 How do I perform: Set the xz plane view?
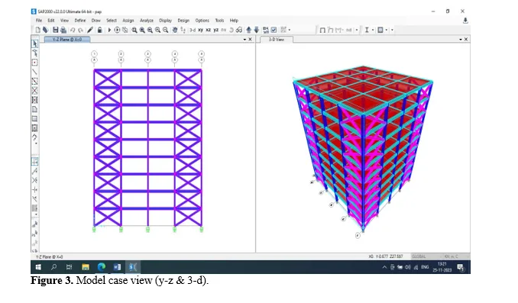pyautogui.click(x=208, y=30)
